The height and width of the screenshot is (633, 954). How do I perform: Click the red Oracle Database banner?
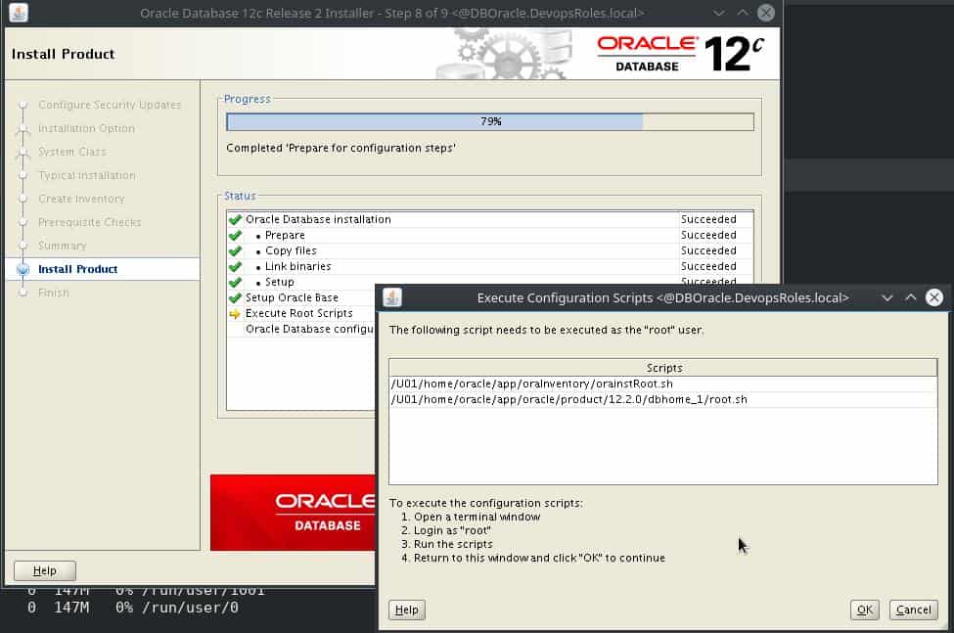tap(293, 513)
